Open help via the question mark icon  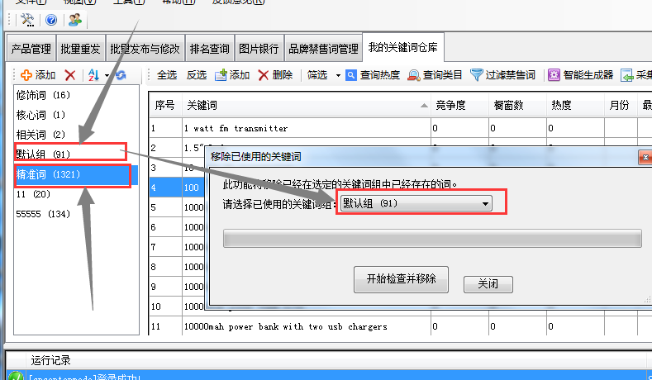(51, 19)
